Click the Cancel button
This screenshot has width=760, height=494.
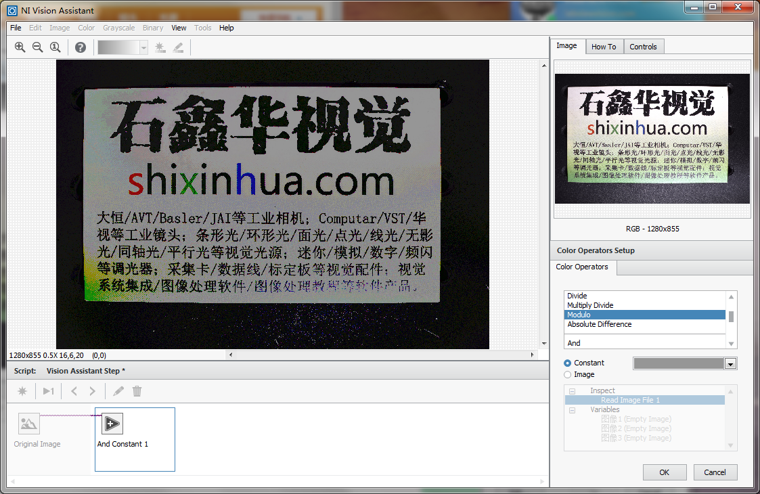[x=715, y=472]
